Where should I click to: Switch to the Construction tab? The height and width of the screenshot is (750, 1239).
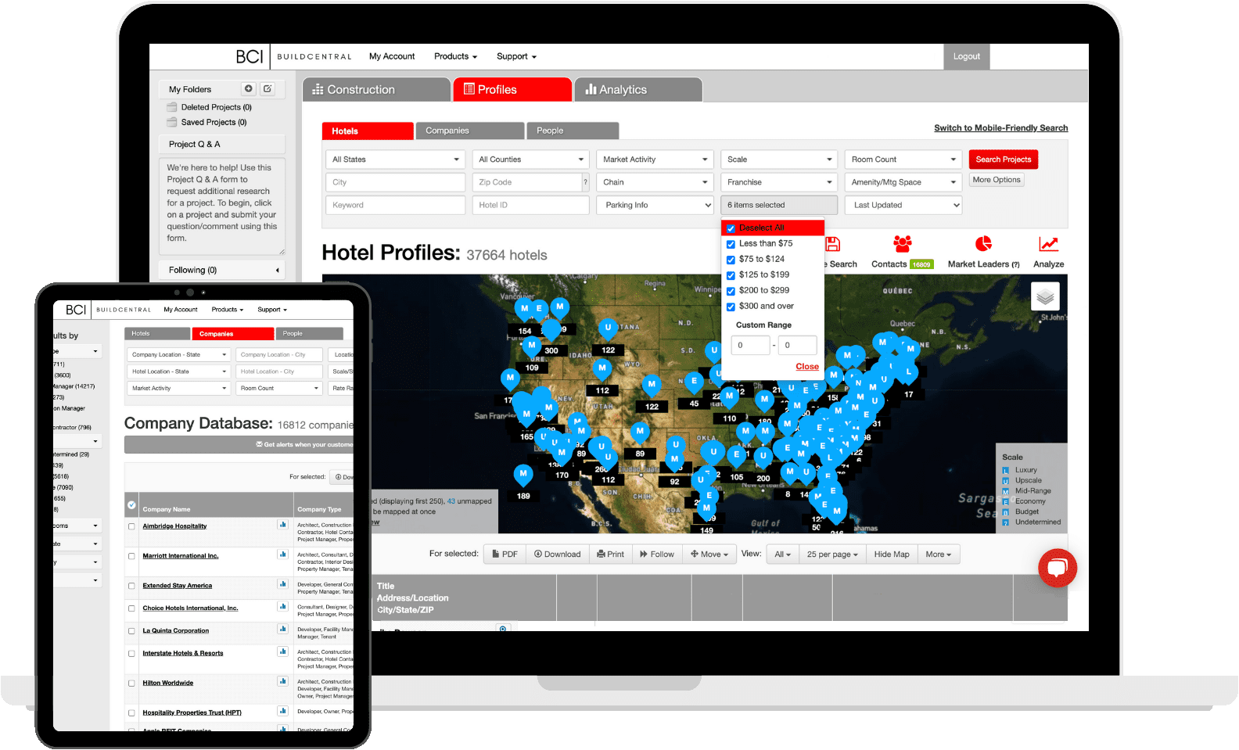(376, 90)
